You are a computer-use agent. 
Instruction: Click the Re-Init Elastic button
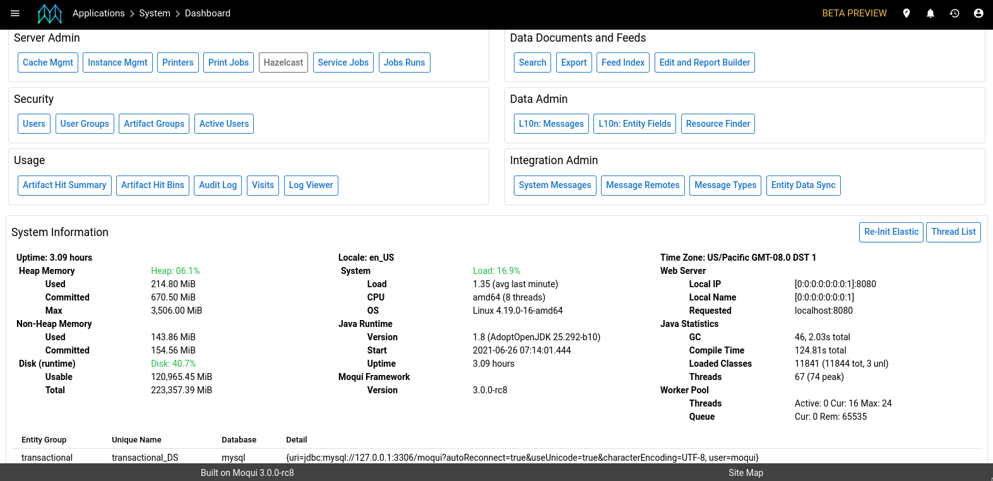891,232
